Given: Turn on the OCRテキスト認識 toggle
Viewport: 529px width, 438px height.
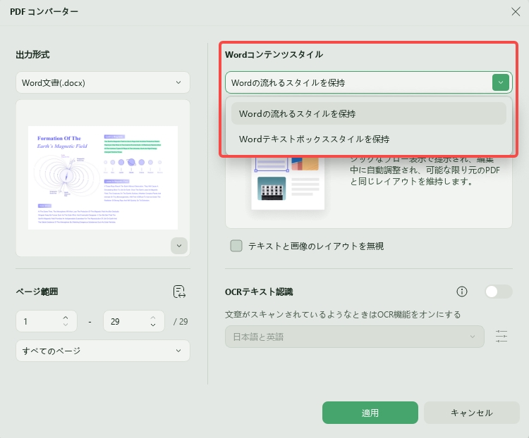Looking at the screenshot, I should [498, 292].
